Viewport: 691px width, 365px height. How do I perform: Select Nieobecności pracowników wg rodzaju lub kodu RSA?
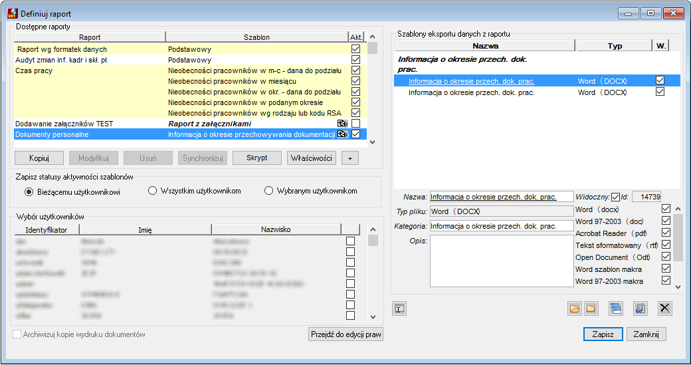click(254, 113)
